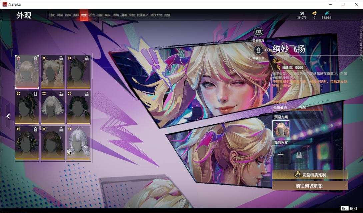Click the 外观 page title
The width and height of the screenshot is (363, 213).
click(x=24, y=15)
